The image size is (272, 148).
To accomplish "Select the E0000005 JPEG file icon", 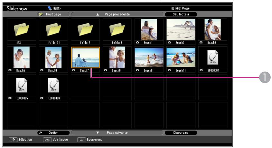I will point(22,85).
